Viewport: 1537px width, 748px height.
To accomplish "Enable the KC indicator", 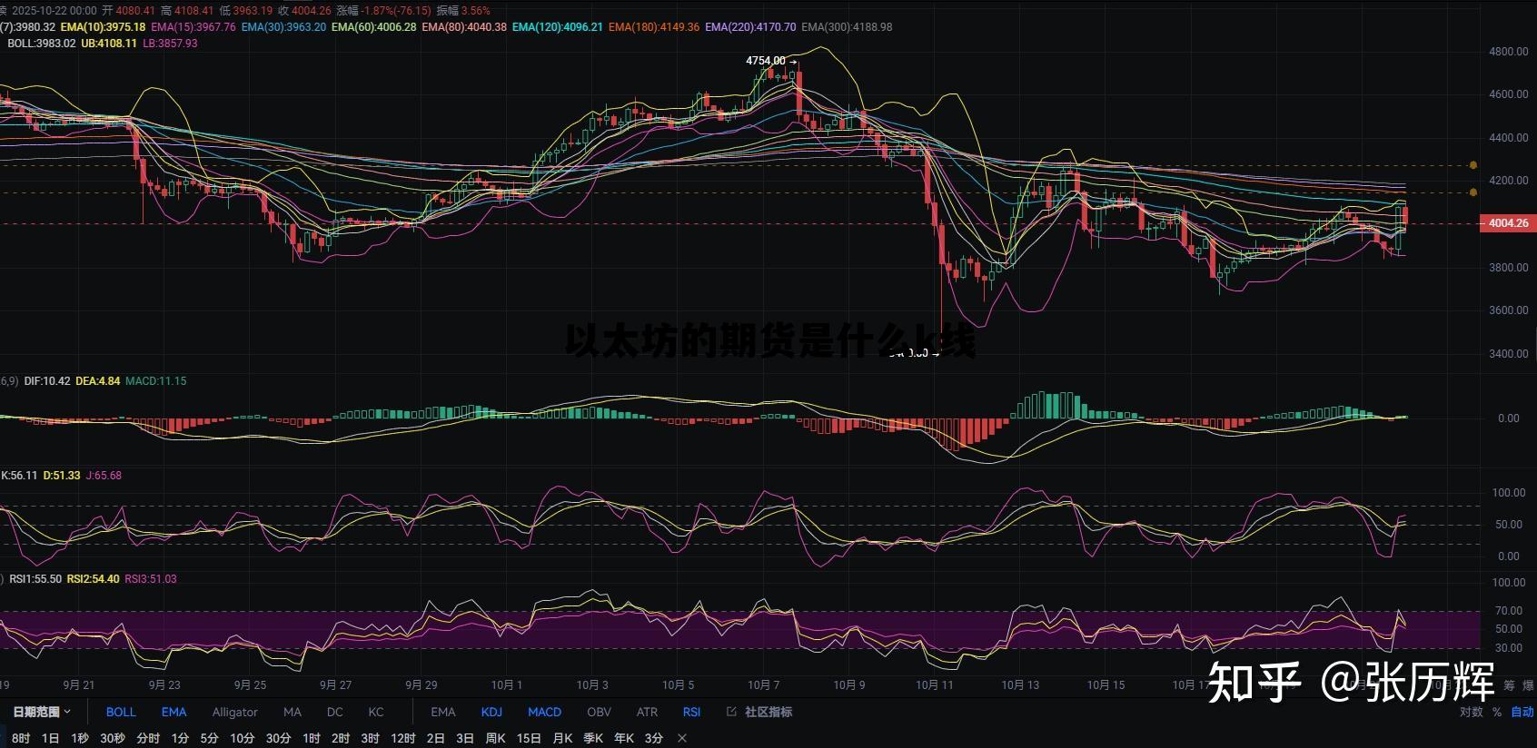I will point(376,713).
